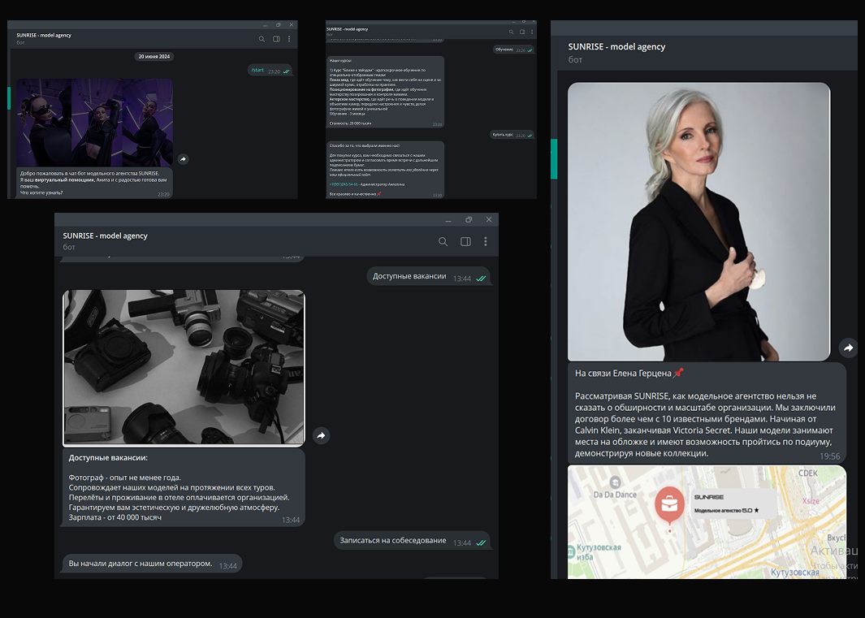Forward the portrait photo message

click(848, 348)
